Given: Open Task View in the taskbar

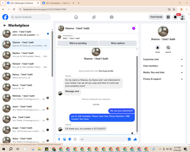Looking at the screenshot, I should 18,149.
